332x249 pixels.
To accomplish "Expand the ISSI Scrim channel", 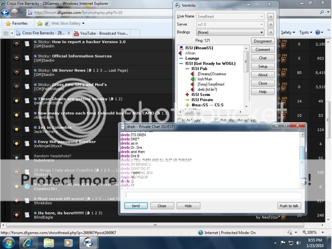I will click(x=187, y=95).
